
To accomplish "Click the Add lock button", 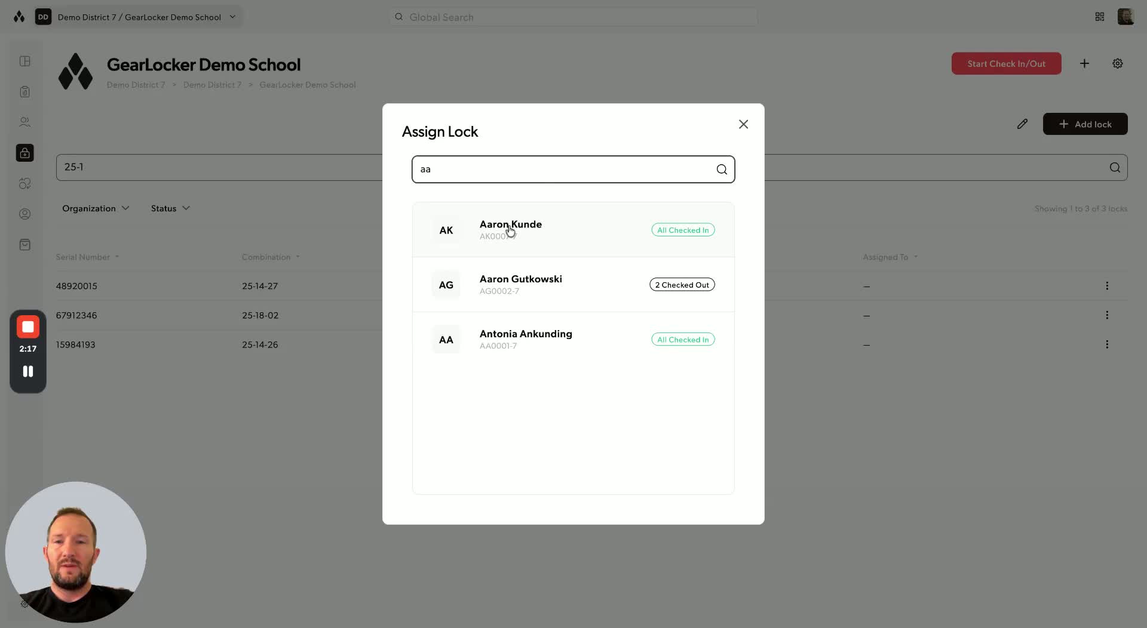I will tap(1085, 124).
